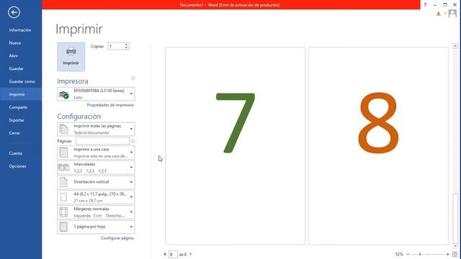Click the zoom-to-page fit icon
The width and height of the screenshot is (461, 259).
pos(455,254)
